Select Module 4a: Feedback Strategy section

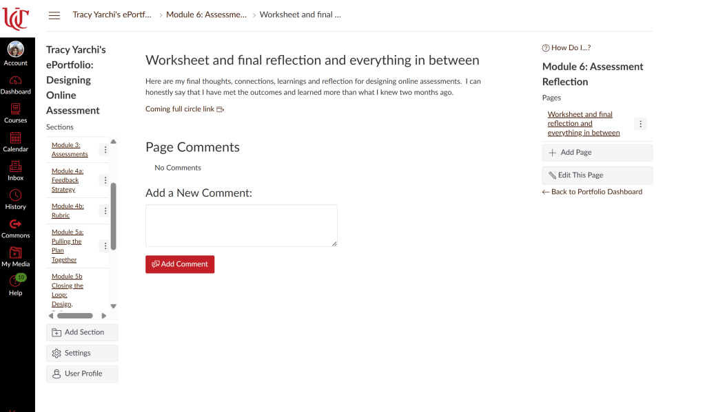point(65,180)
